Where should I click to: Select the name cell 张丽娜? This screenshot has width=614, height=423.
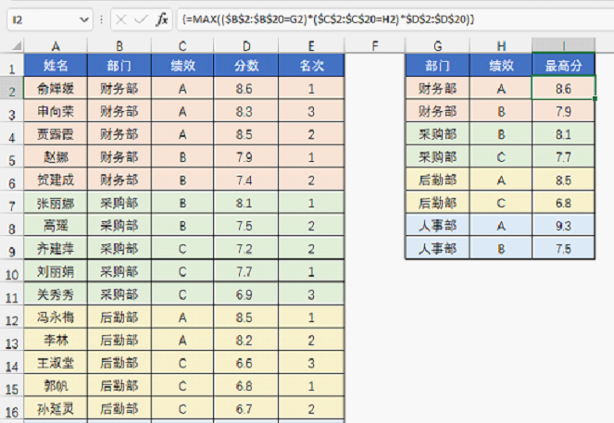click(56, 203)
